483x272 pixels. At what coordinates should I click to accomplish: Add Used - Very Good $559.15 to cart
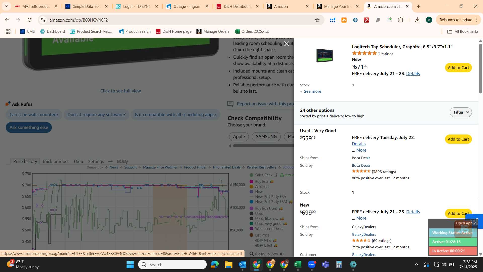(458, 139)
